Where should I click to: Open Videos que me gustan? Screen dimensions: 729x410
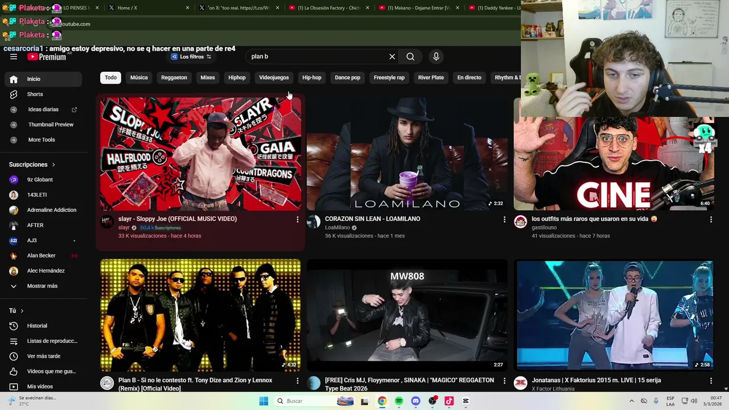(x=43, y=371)
